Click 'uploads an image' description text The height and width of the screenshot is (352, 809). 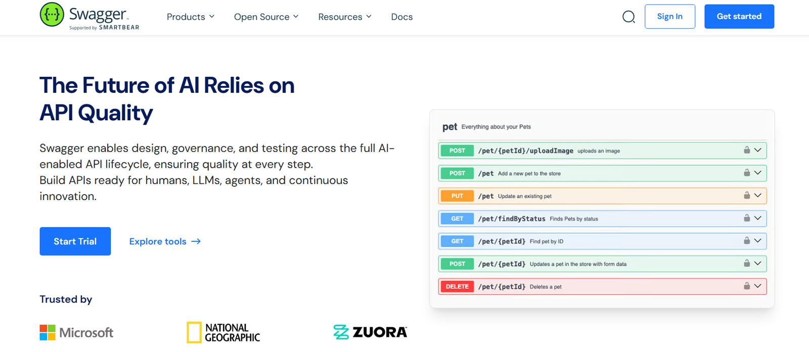point(599,151)
